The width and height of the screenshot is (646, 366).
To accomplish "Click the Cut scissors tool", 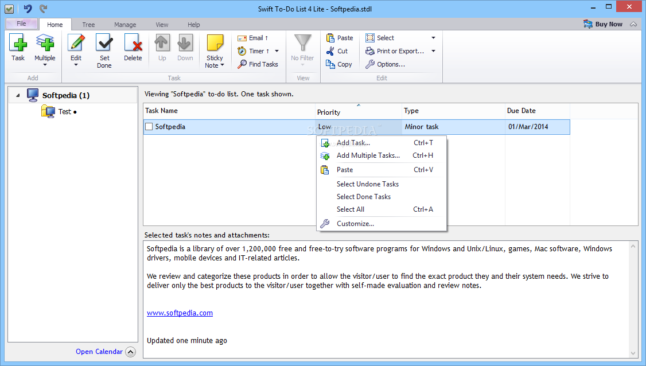I will pos(337,51).
